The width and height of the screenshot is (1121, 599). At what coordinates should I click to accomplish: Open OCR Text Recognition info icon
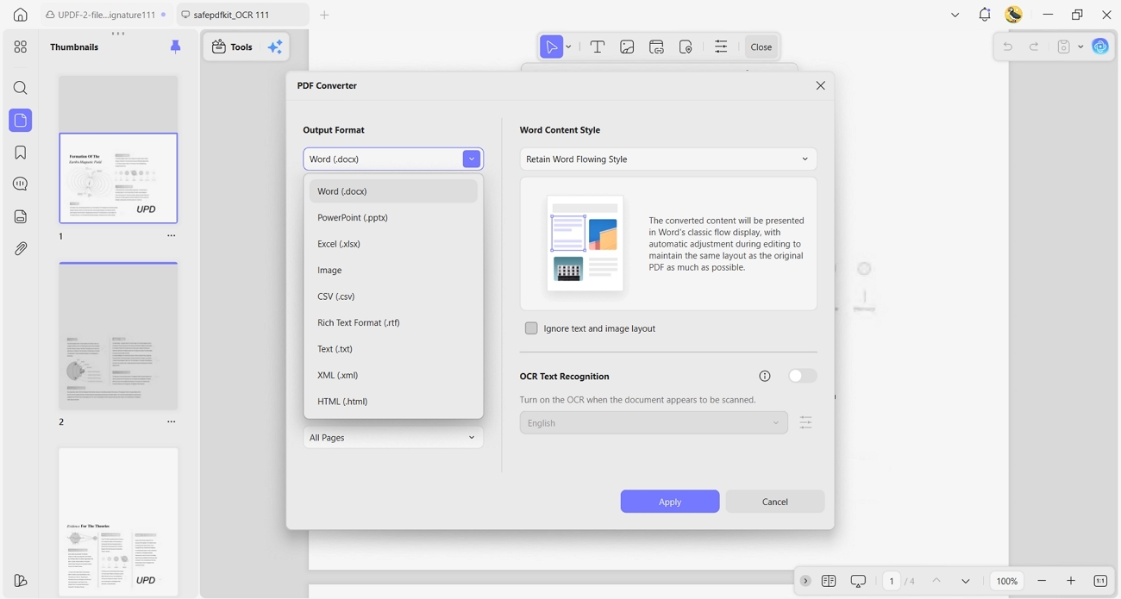click(764, 376)
